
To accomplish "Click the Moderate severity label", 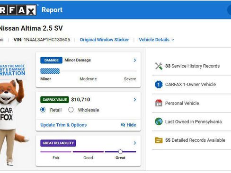I will point(88,79).
